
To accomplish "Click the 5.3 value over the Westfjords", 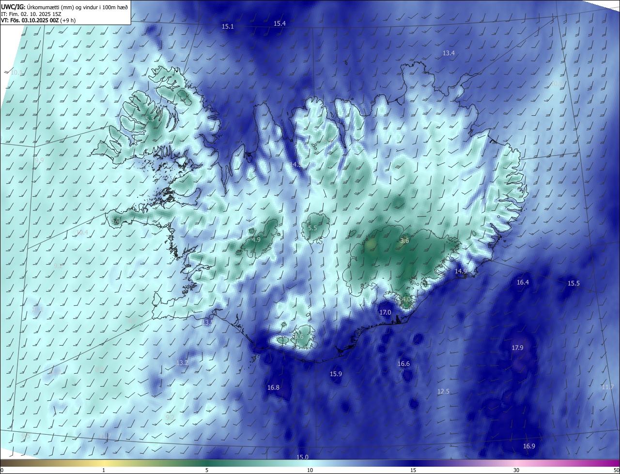I will [x=150, y=119].
